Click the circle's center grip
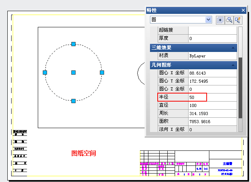Viewport: 251px width, 182px height. (74, 72)
